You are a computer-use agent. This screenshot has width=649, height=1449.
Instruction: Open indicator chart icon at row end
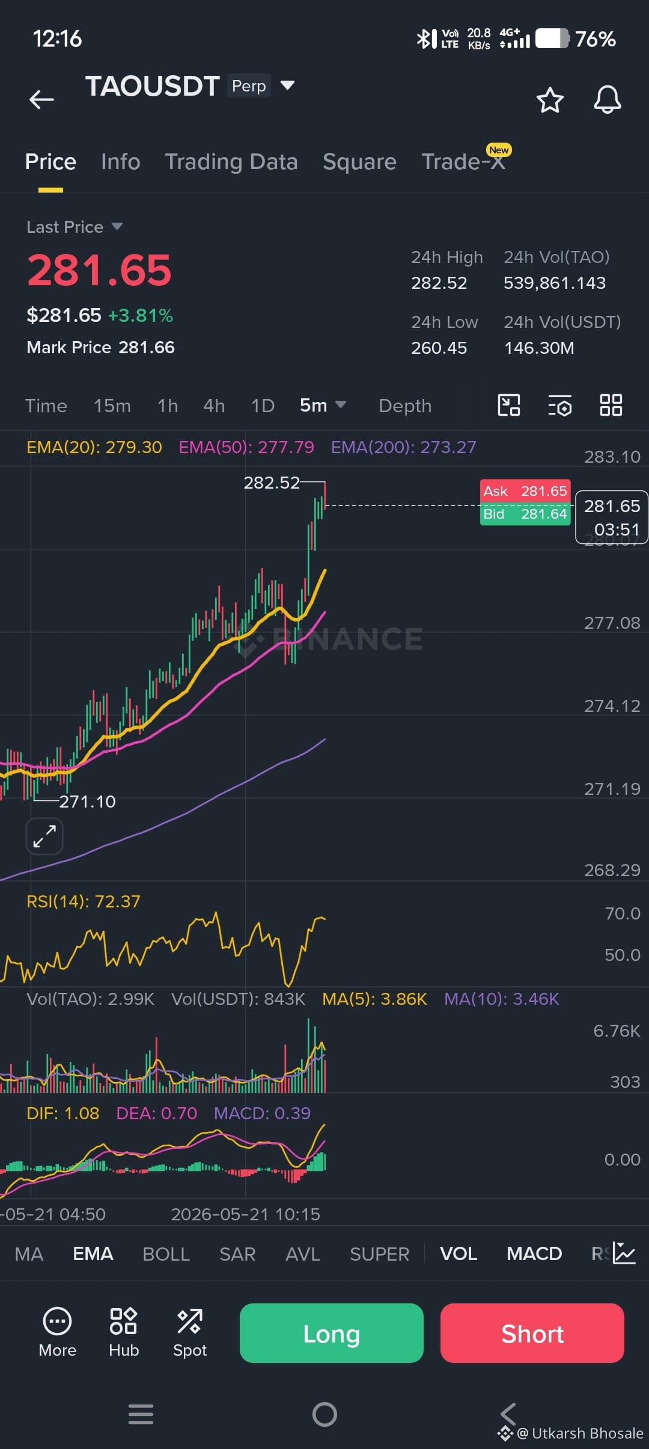point(624,1253)
